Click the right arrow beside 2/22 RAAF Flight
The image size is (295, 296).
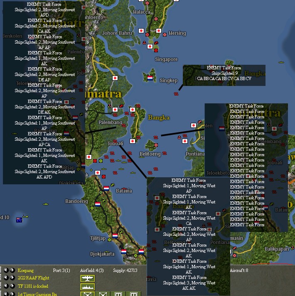(x=12, y=278)
